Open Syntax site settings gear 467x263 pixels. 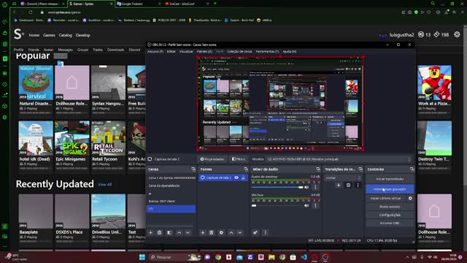[x=457, y=34]
